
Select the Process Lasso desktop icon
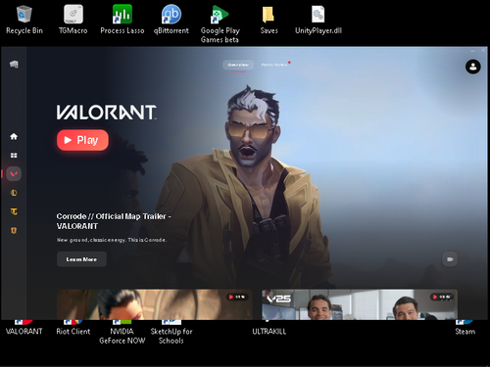pyautogui.click(x=122, y=20)
